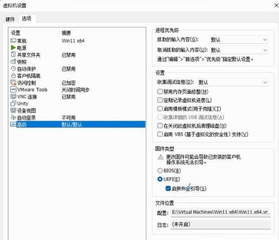The height and width of the screenshot is (240, 279).
Task: Click the 配置 file path field
Action: coord(221,212)
